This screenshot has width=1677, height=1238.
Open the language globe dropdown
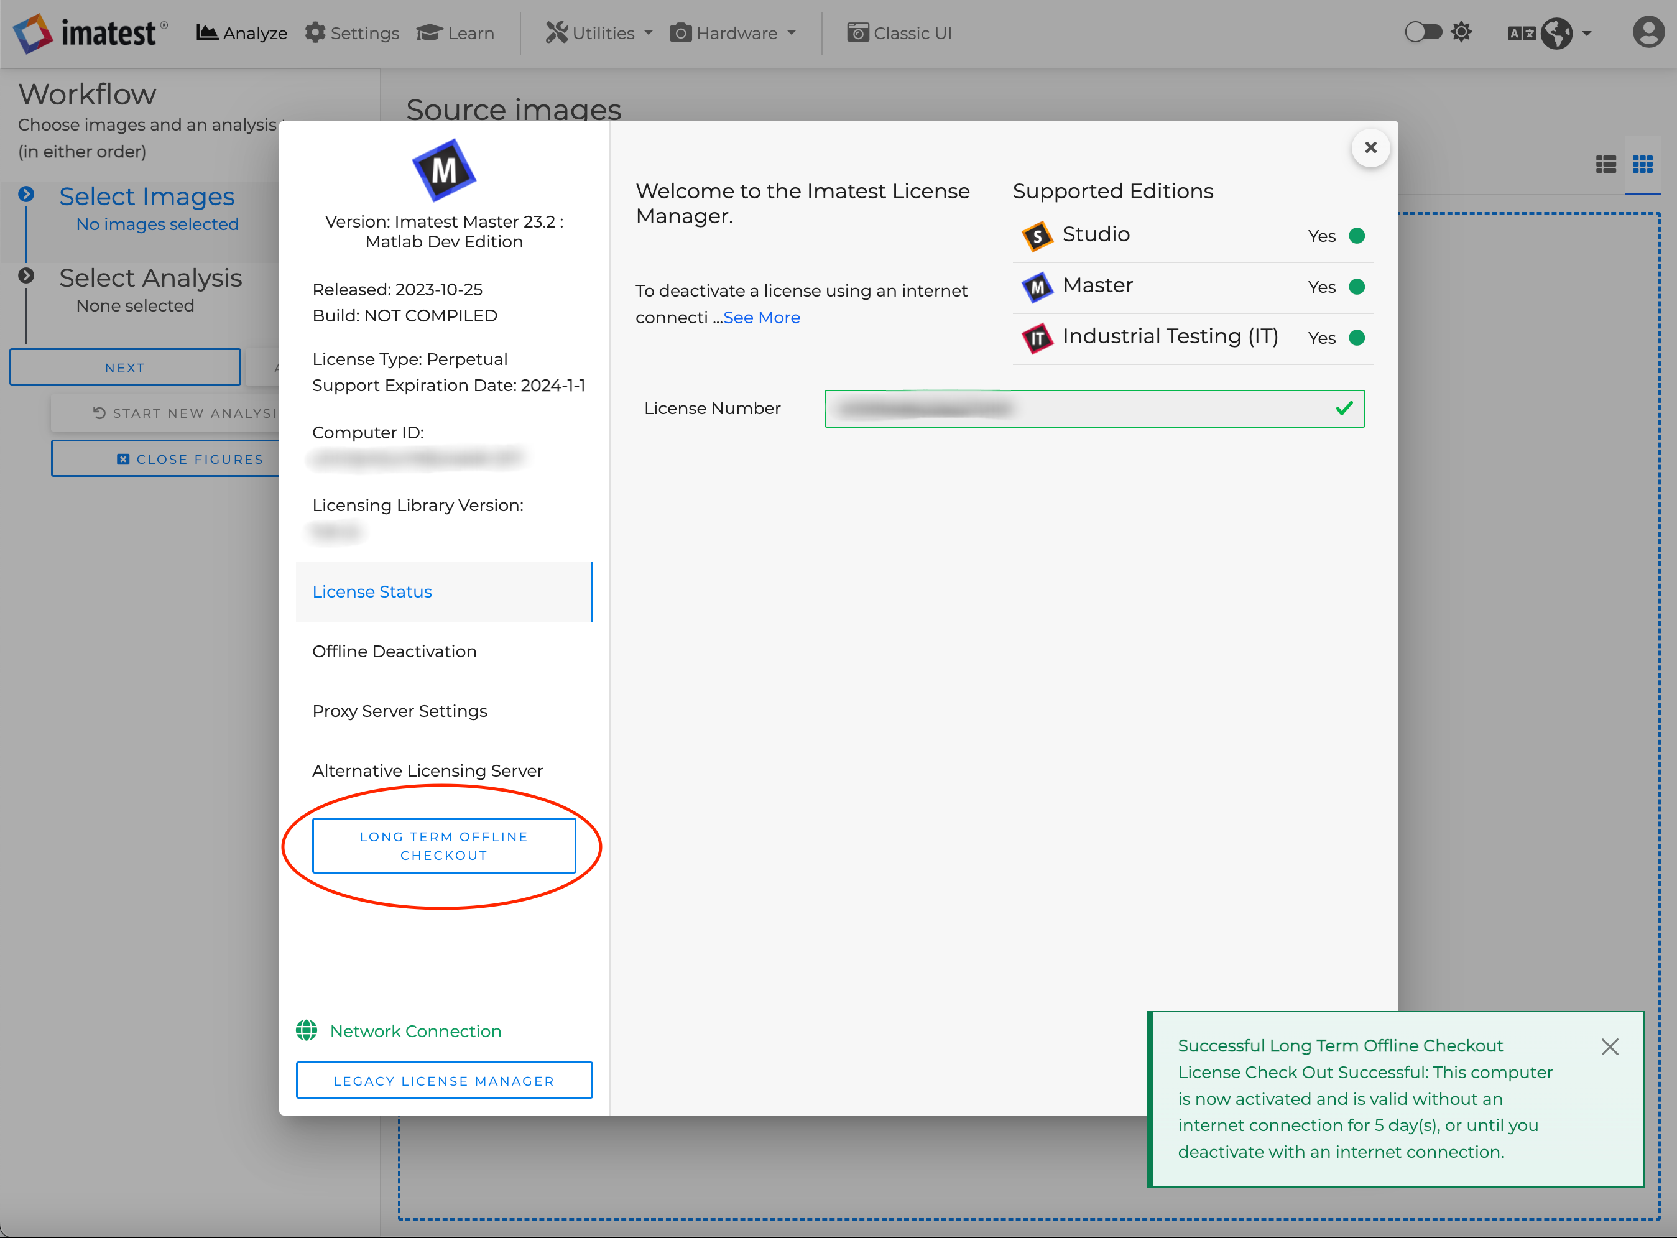click(1567, 33)
